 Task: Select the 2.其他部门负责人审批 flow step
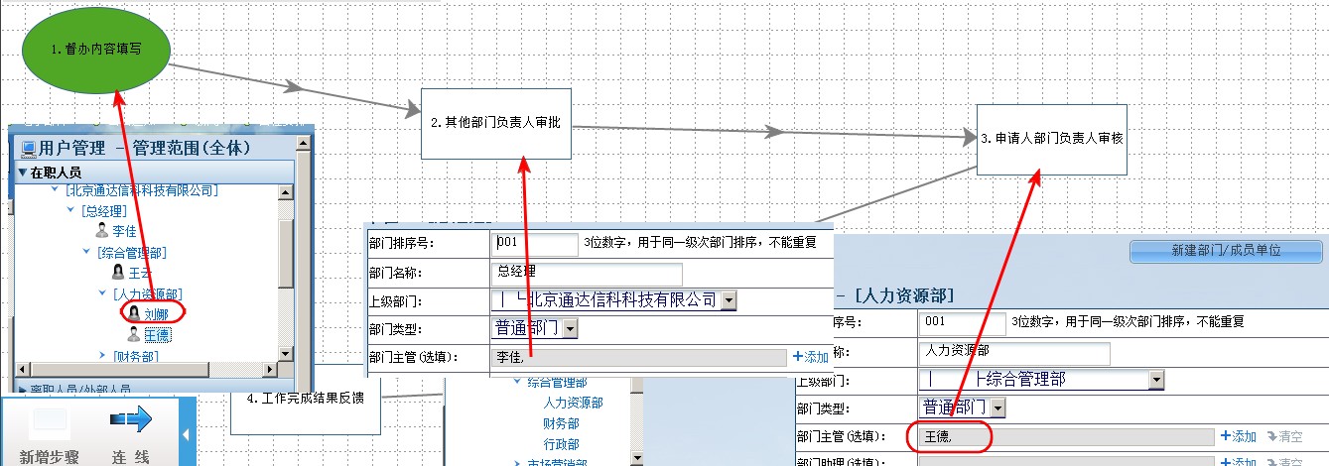[496, 123]
